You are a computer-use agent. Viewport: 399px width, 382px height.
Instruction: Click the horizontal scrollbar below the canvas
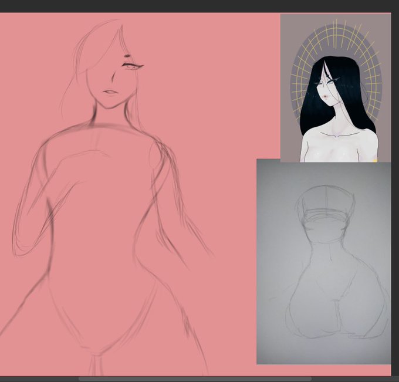(x=195, y=379)
